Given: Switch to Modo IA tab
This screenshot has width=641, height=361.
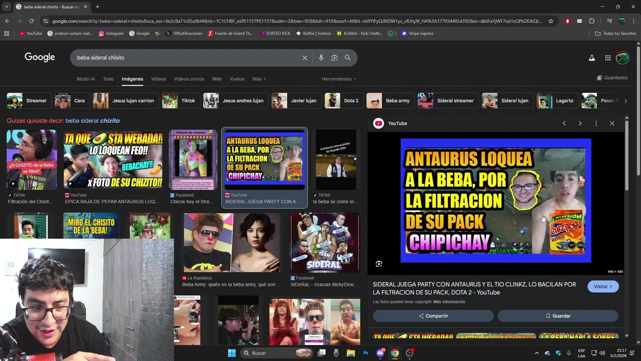Looking at the screenshot, I should point(86,79).
